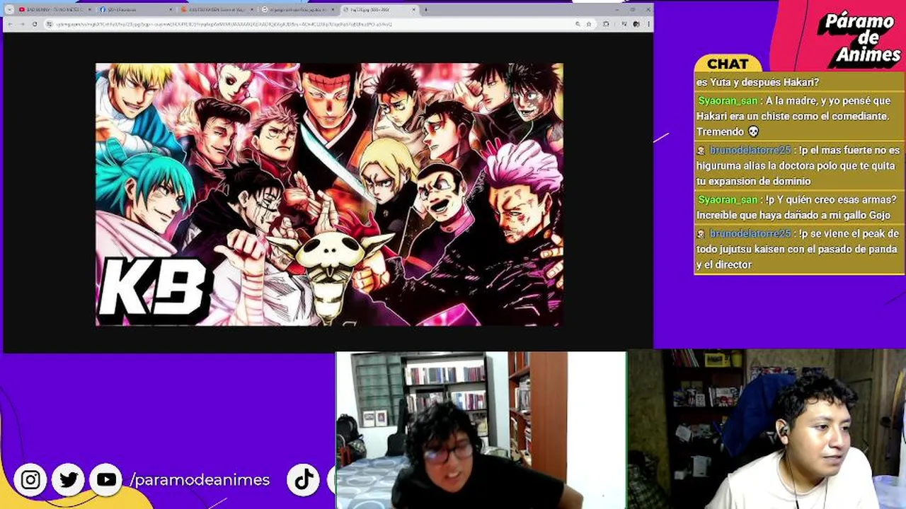
Task: Go back in the browser
Action: coord(10,24)
